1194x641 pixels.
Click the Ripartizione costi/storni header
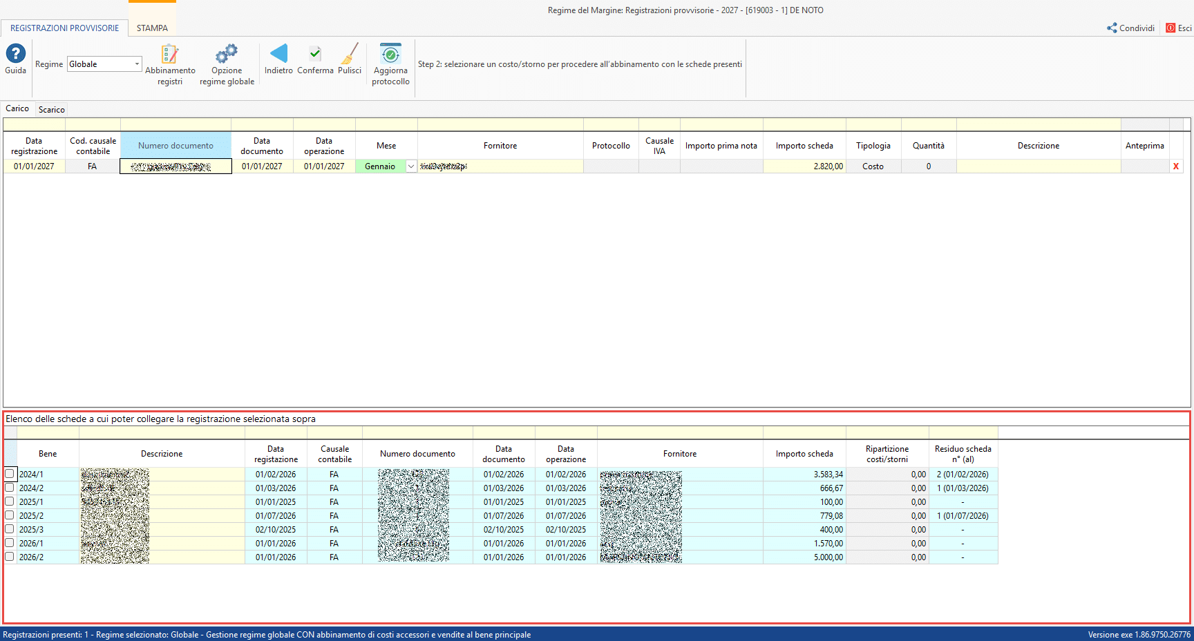coord(887,454)
